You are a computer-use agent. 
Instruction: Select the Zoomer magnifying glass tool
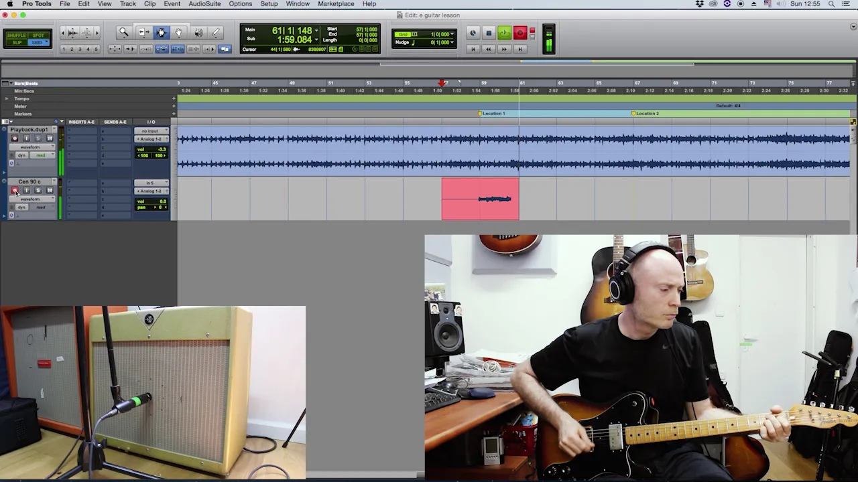pos(124,33)
